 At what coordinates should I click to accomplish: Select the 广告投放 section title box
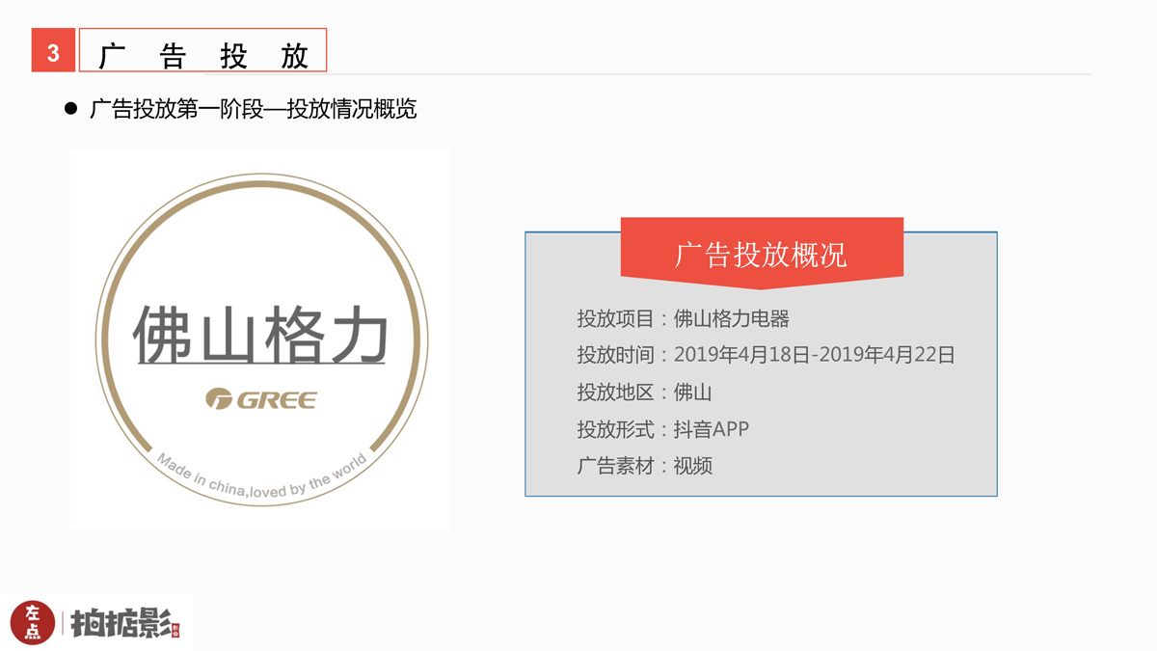click(x=202, y=51)
